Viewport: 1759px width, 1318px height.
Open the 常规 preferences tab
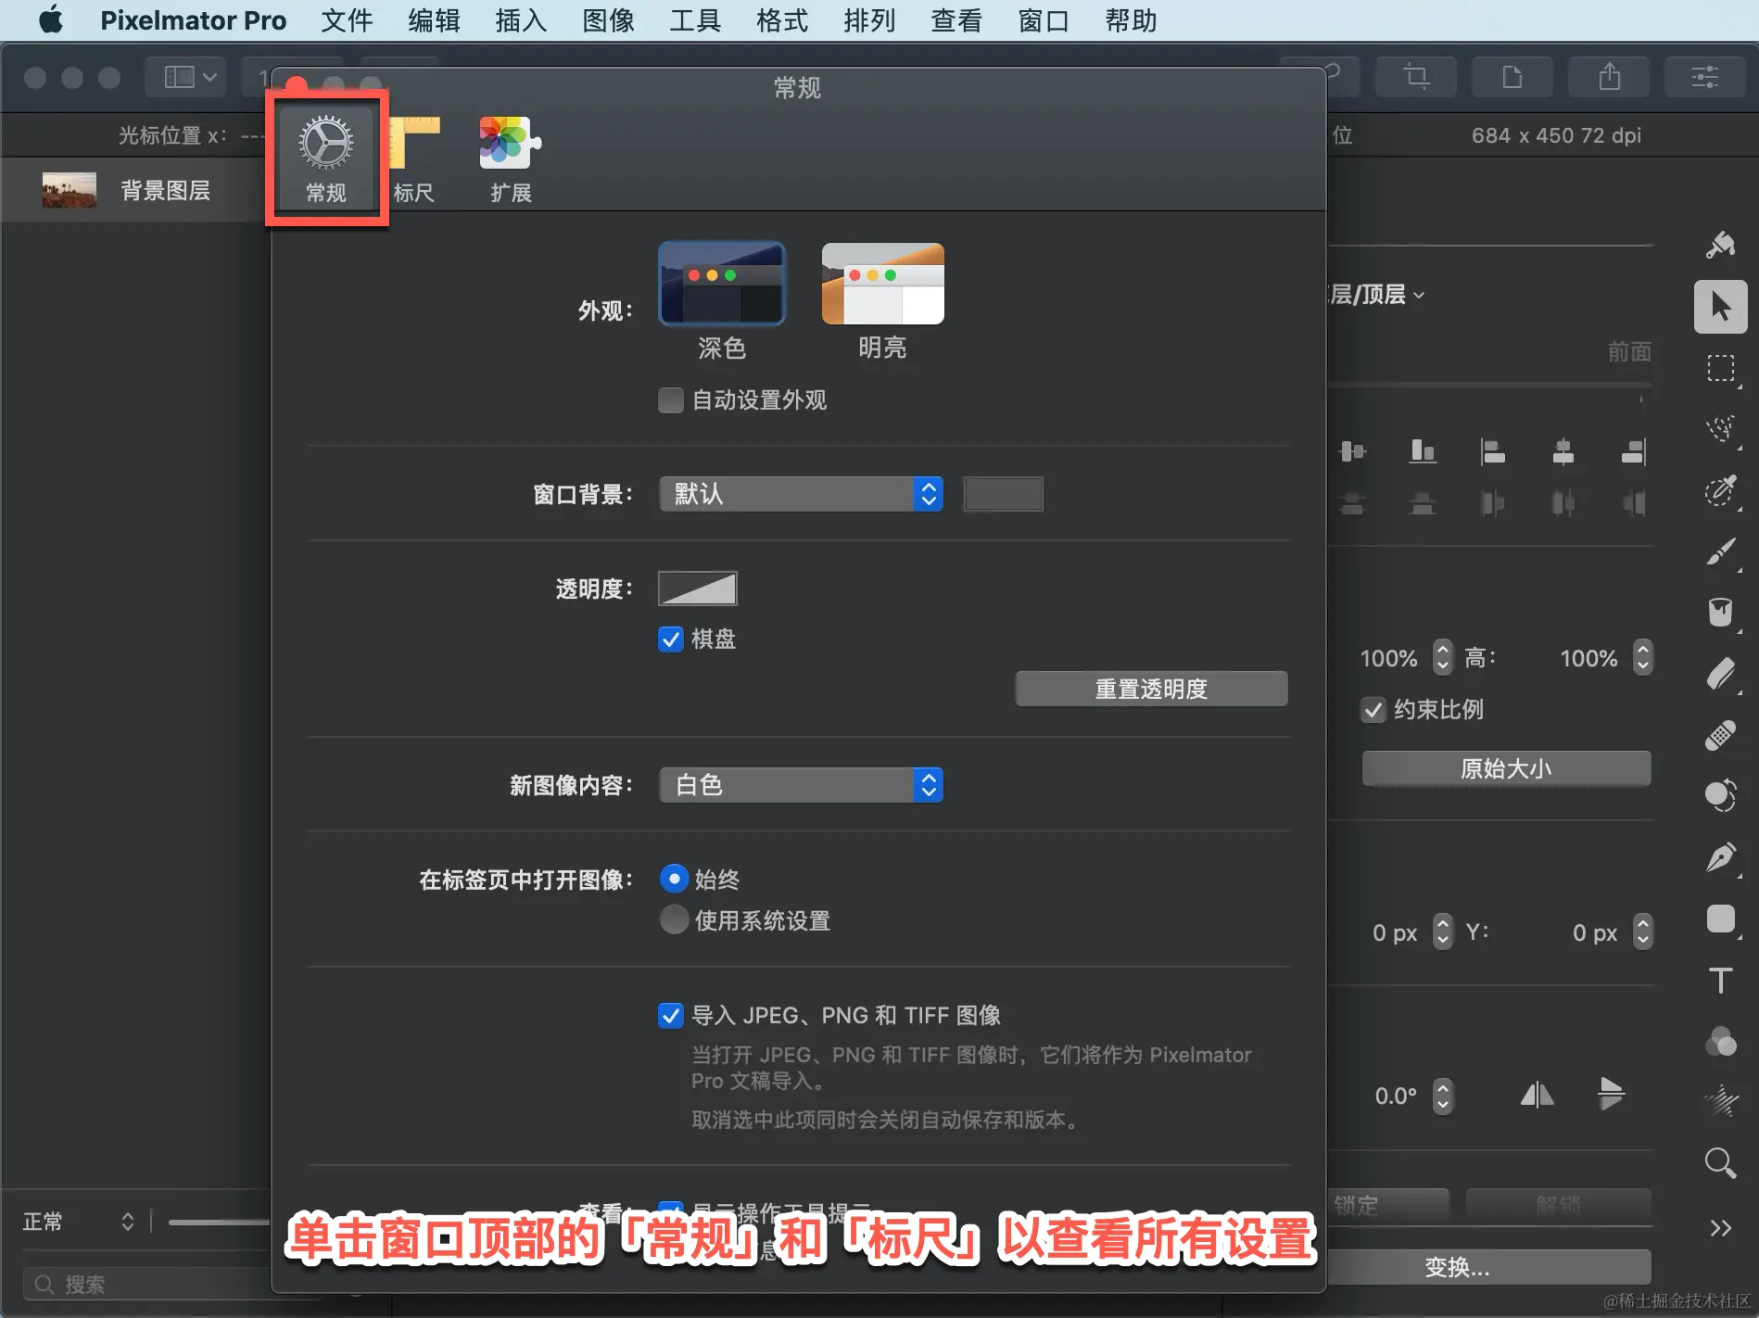coord(326,158)
